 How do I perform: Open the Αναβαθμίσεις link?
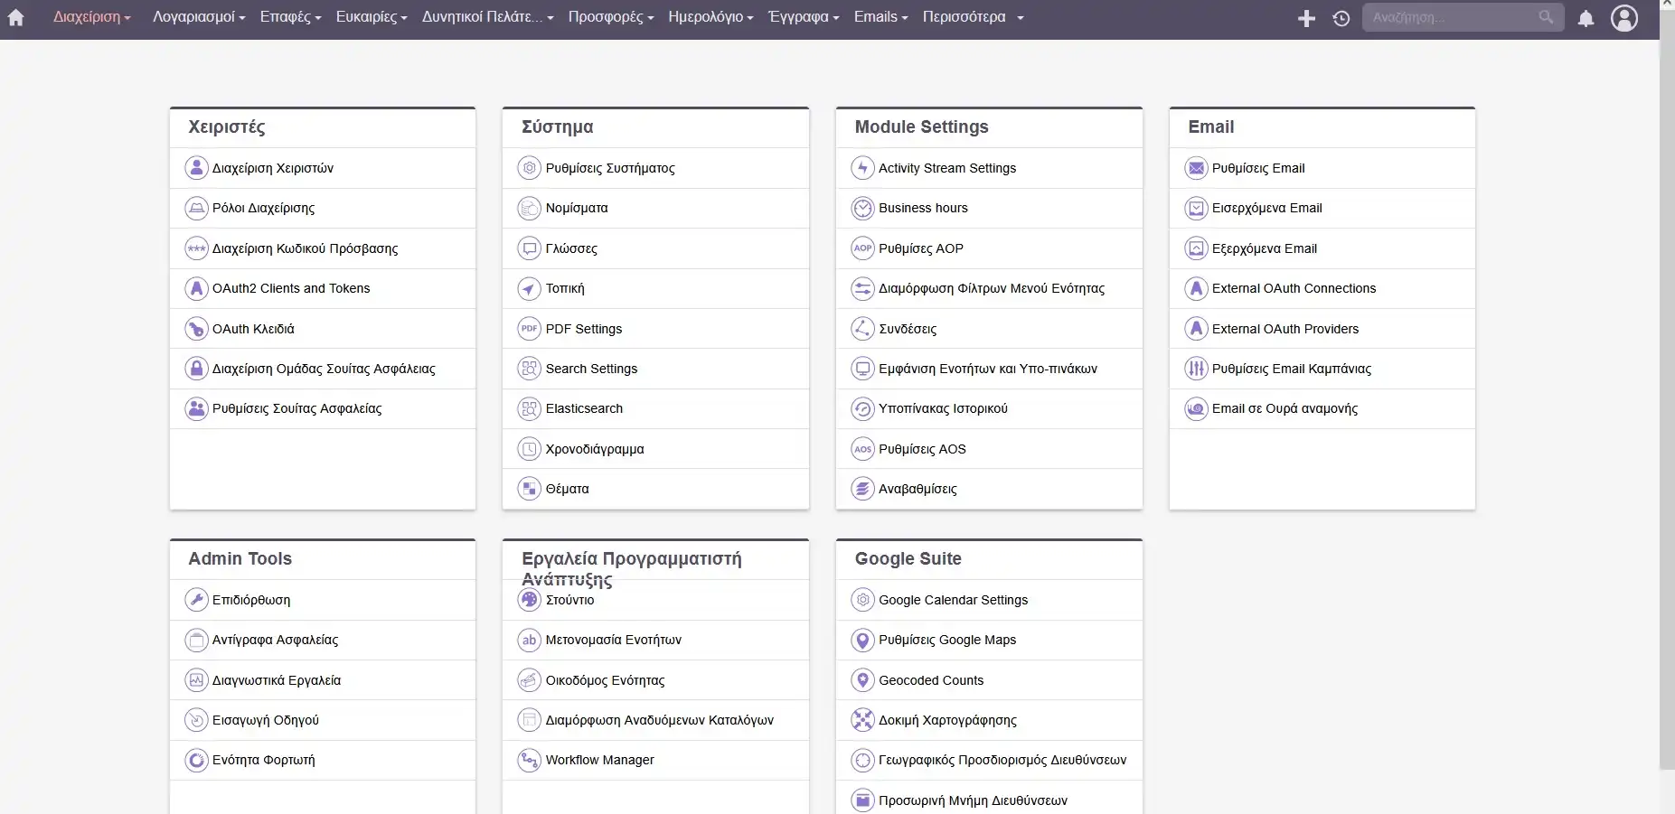coord(917,489)
